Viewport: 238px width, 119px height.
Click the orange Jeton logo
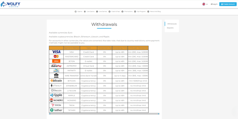tap(56, 61)
